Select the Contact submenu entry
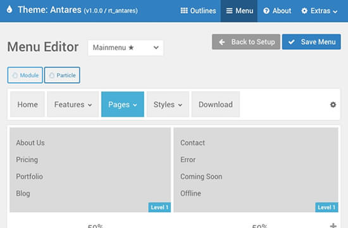Viewport: 348px width, 228px height. pyautogui.click(x=192, y=142)
